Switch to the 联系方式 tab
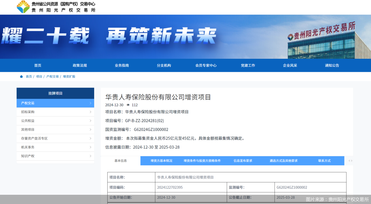Viewport: 371px width, 204px height. tap(324, 161)
